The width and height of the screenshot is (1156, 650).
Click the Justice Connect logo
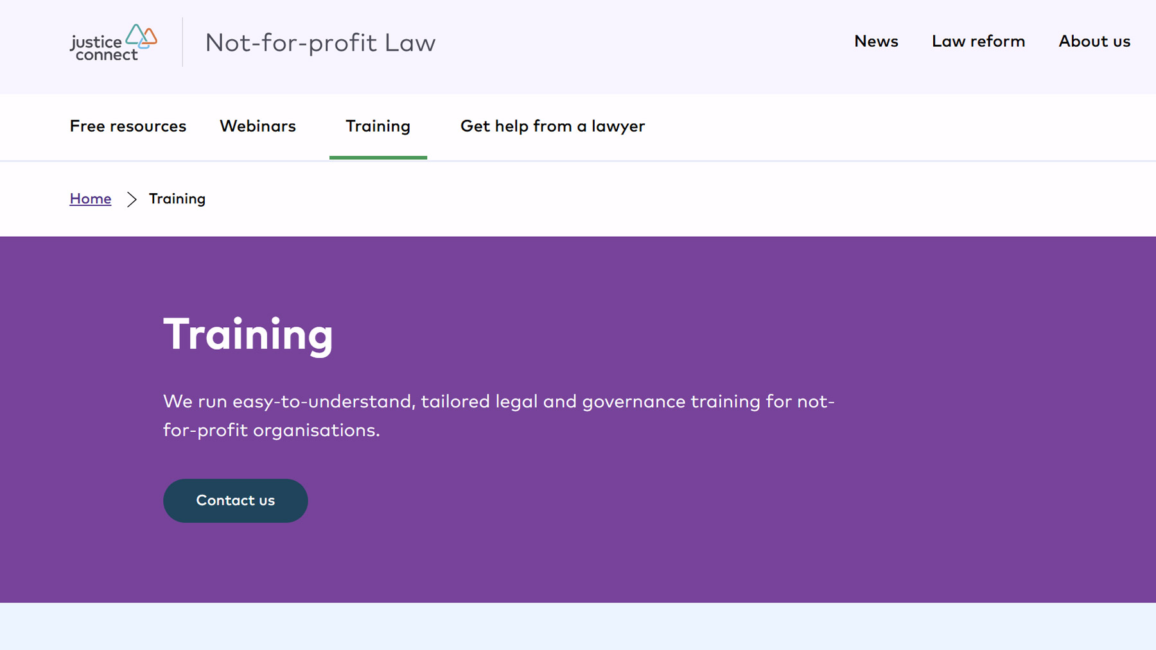coord(114,42)
